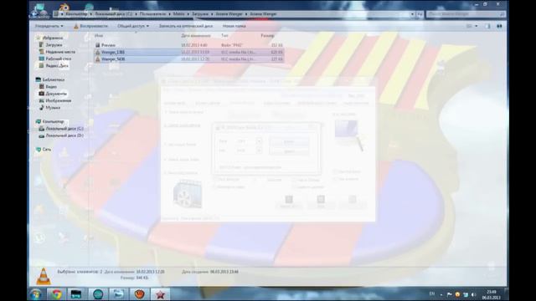Image resolution: width=536 pixels, height=301 pixels.
Task: Open the Action Center flag icon
Action: (450, 294)
